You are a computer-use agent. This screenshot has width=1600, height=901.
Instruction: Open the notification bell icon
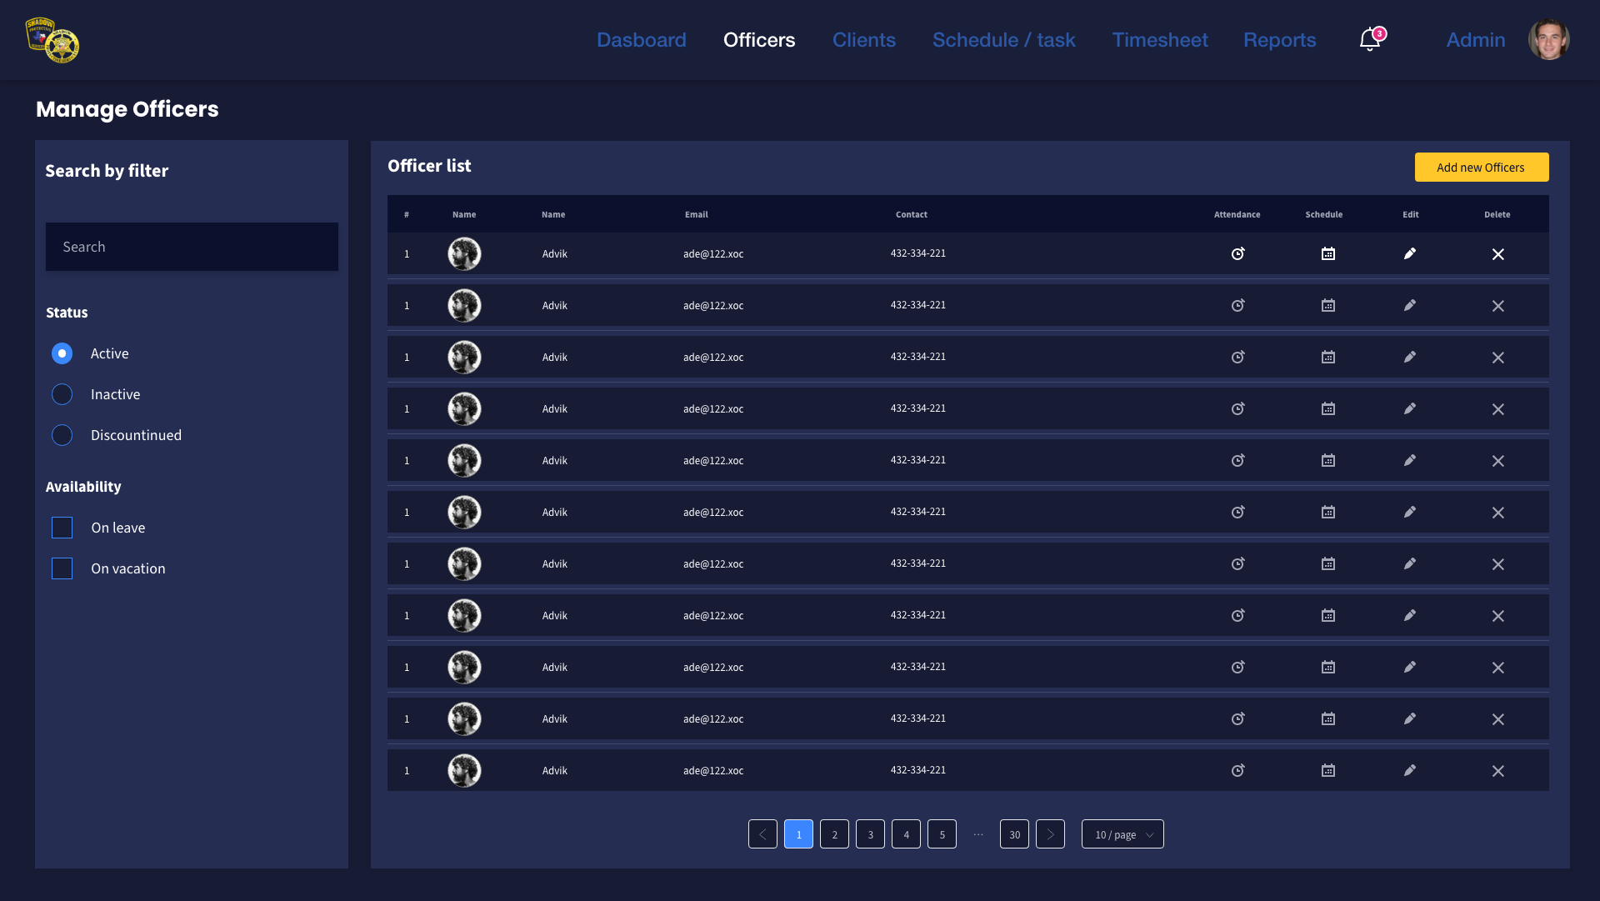click(x=1369, y=40)
